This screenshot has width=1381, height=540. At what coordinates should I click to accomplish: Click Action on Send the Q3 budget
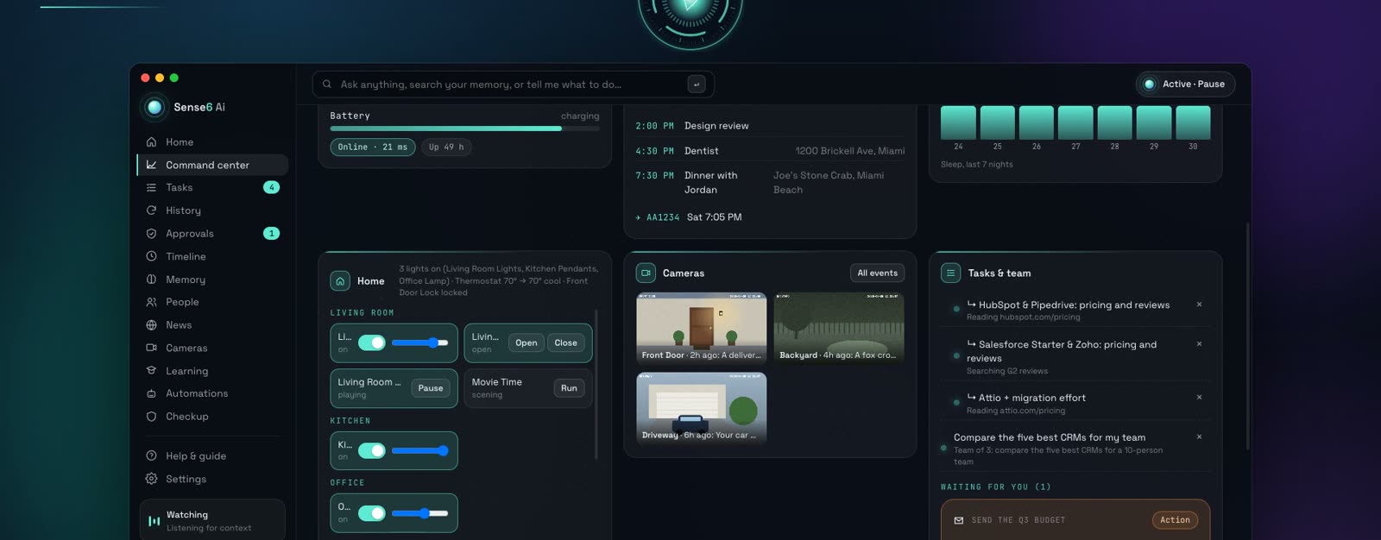1175,520
